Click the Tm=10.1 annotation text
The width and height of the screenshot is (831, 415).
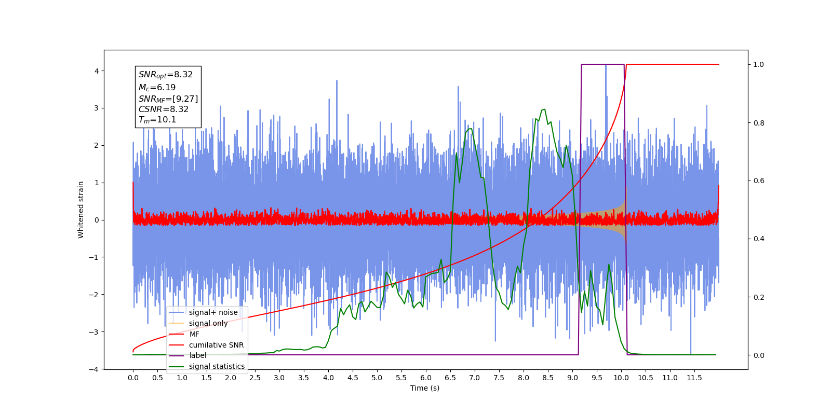click(157, 120)
